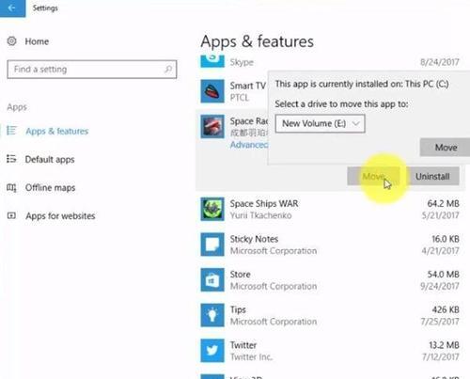This screenshot has width=470, height=379.
Task: Click the Smart TV app icon
Action: pyautogui.click(x=212, y=91)
